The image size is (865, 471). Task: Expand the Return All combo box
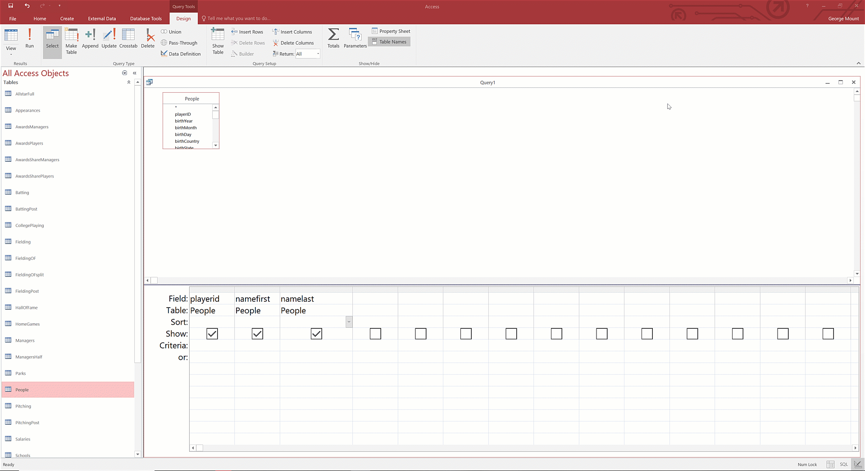click(x=318, y=54)
